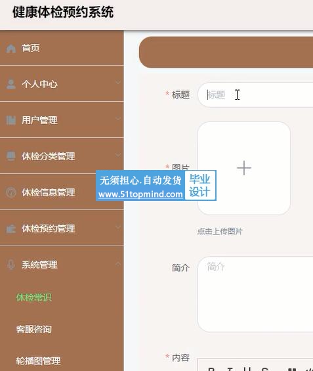313x371 pixels.
Task: Focus the 标题 text input
Action: pos(255,95)
